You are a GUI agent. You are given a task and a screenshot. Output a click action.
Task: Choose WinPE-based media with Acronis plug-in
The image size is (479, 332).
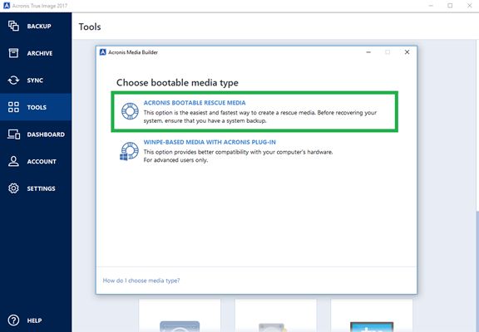point(210,142)
